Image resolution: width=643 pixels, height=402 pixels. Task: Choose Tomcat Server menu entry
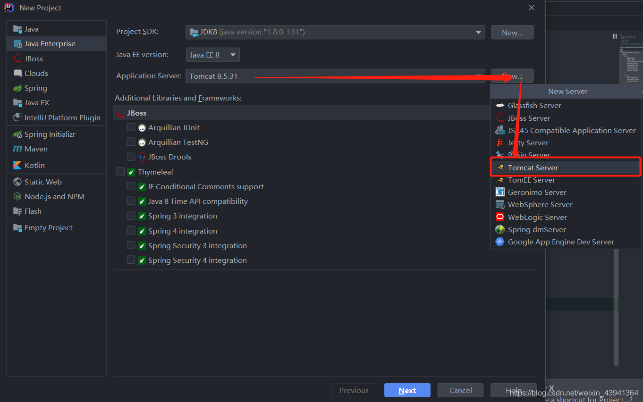tap(566, 167)
